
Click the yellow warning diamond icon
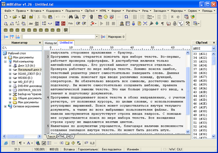73,143
